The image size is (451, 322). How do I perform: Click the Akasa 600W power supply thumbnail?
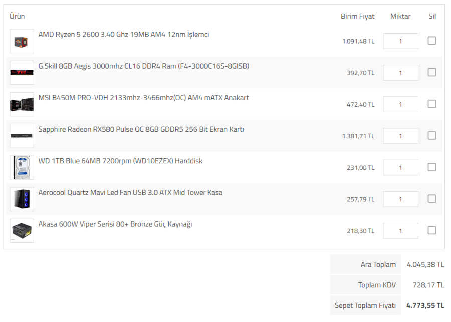[22, 230]
